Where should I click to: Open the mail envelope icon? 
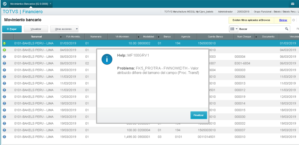click(293, 4)
